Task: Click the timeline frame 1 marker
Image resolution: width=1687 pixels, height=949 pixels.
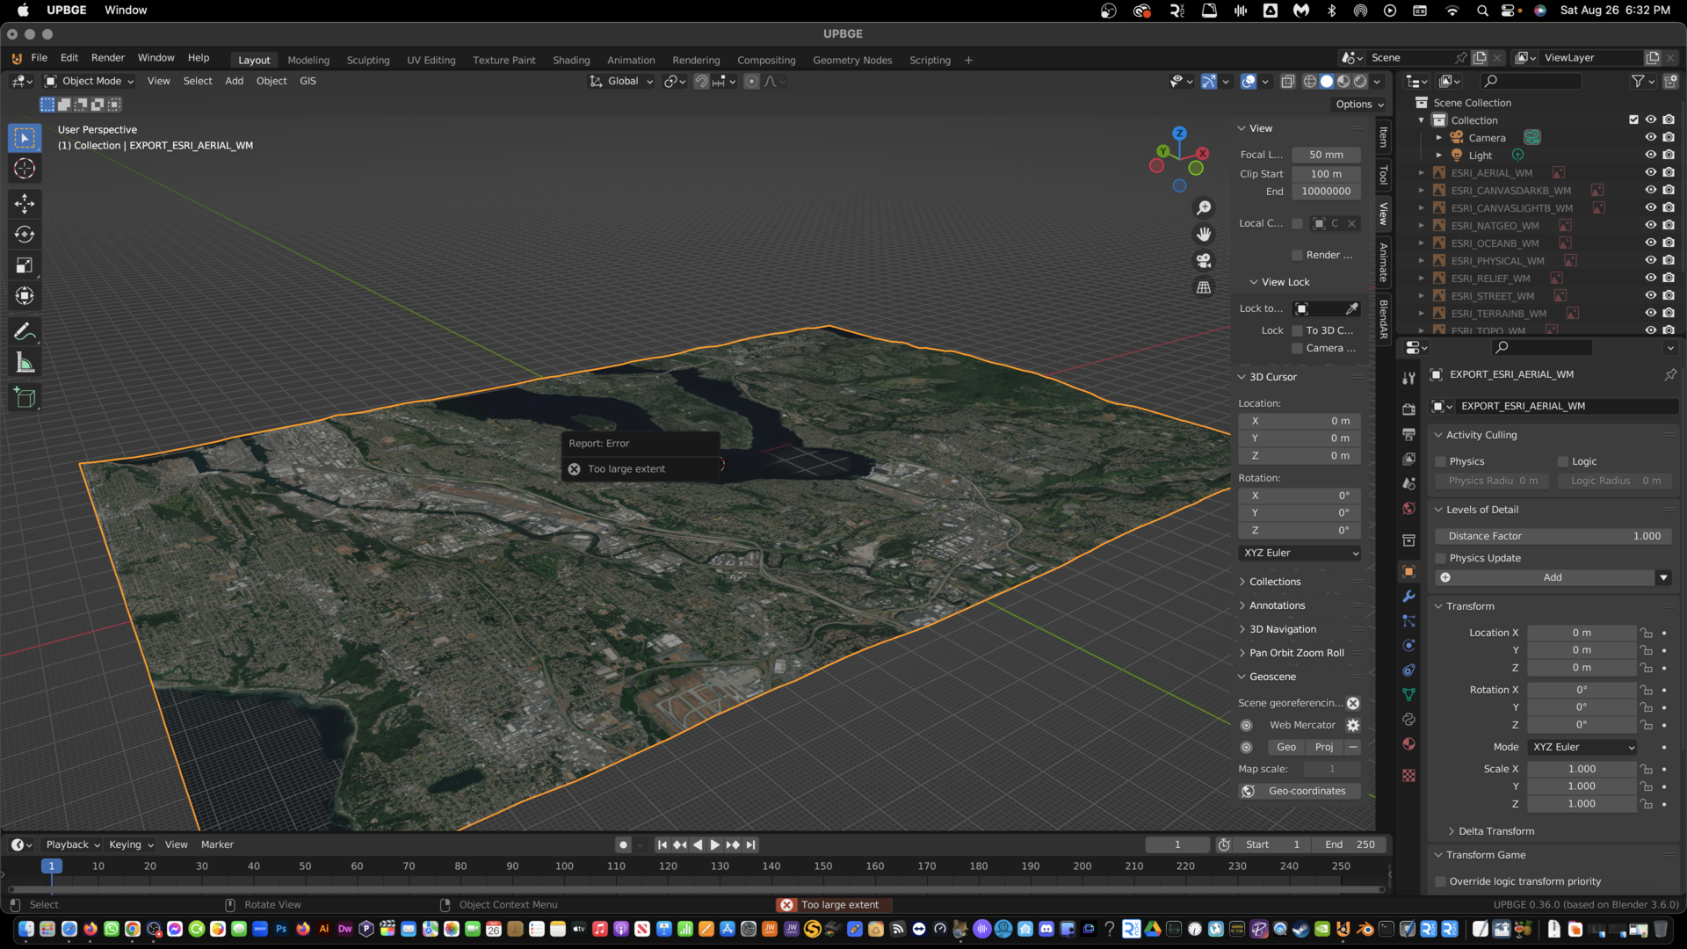Action: pyautogui.click(x=52, y=866)
